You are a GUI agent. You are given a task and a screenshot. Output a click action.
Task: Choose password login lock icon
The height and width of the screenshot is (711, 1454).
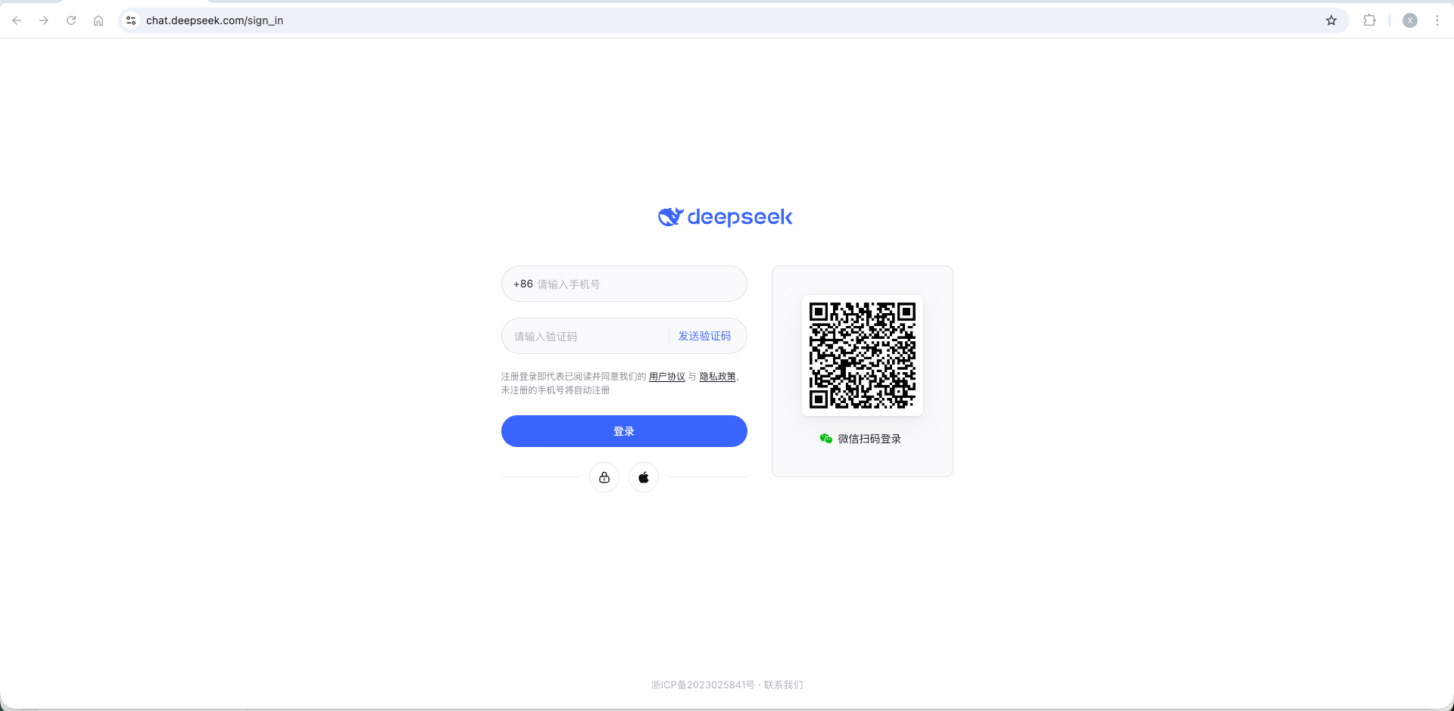click(x=604, y=477)
